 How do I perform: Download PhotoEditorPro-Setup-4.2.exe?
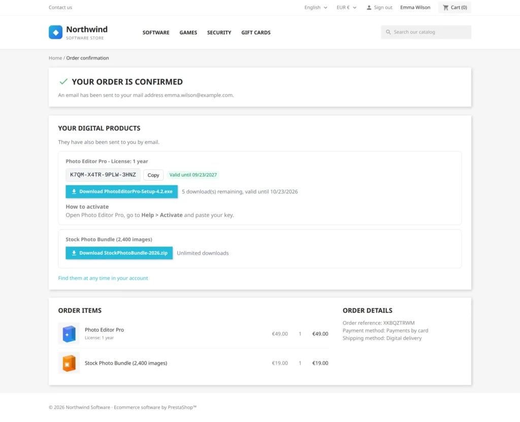coord(122,192)
